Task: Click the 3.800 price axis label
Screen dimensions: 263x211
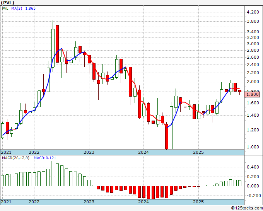Action: [x=253, y=22]
